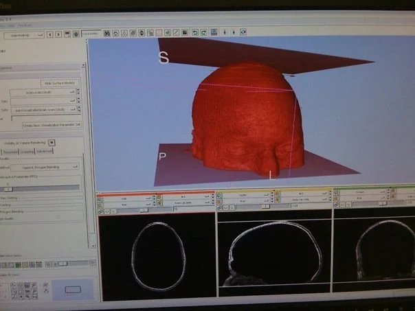Click the yellow slice offset value field

point(311,205)
